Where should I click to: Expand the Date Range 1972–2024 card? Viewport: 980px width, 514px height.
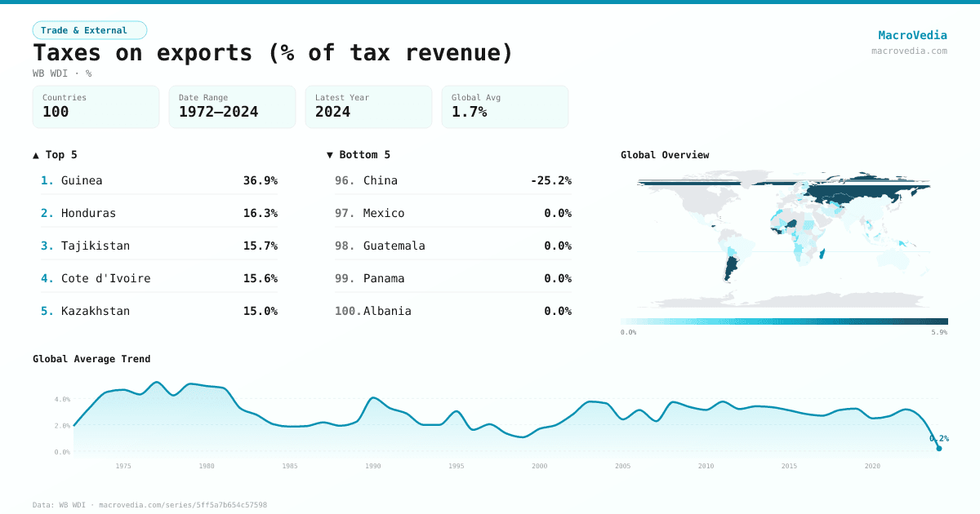[x=231, y=107]
